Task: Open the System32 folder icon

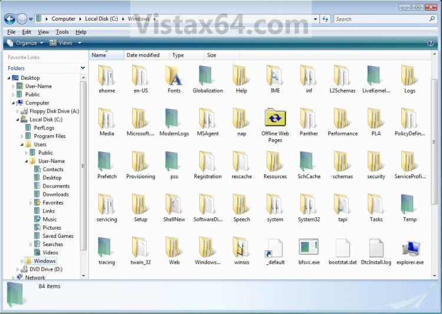Action: click(x=308, y=204)
